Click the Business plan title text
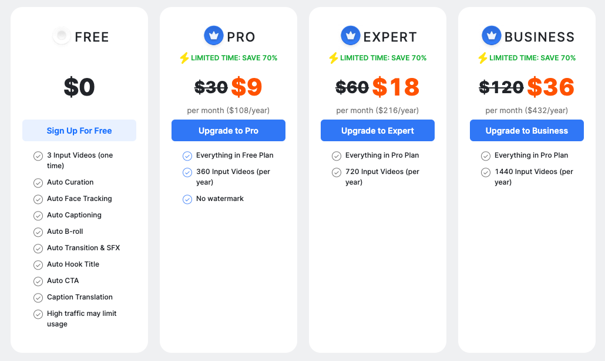605x361 pixels. click(x=539, y=37)
